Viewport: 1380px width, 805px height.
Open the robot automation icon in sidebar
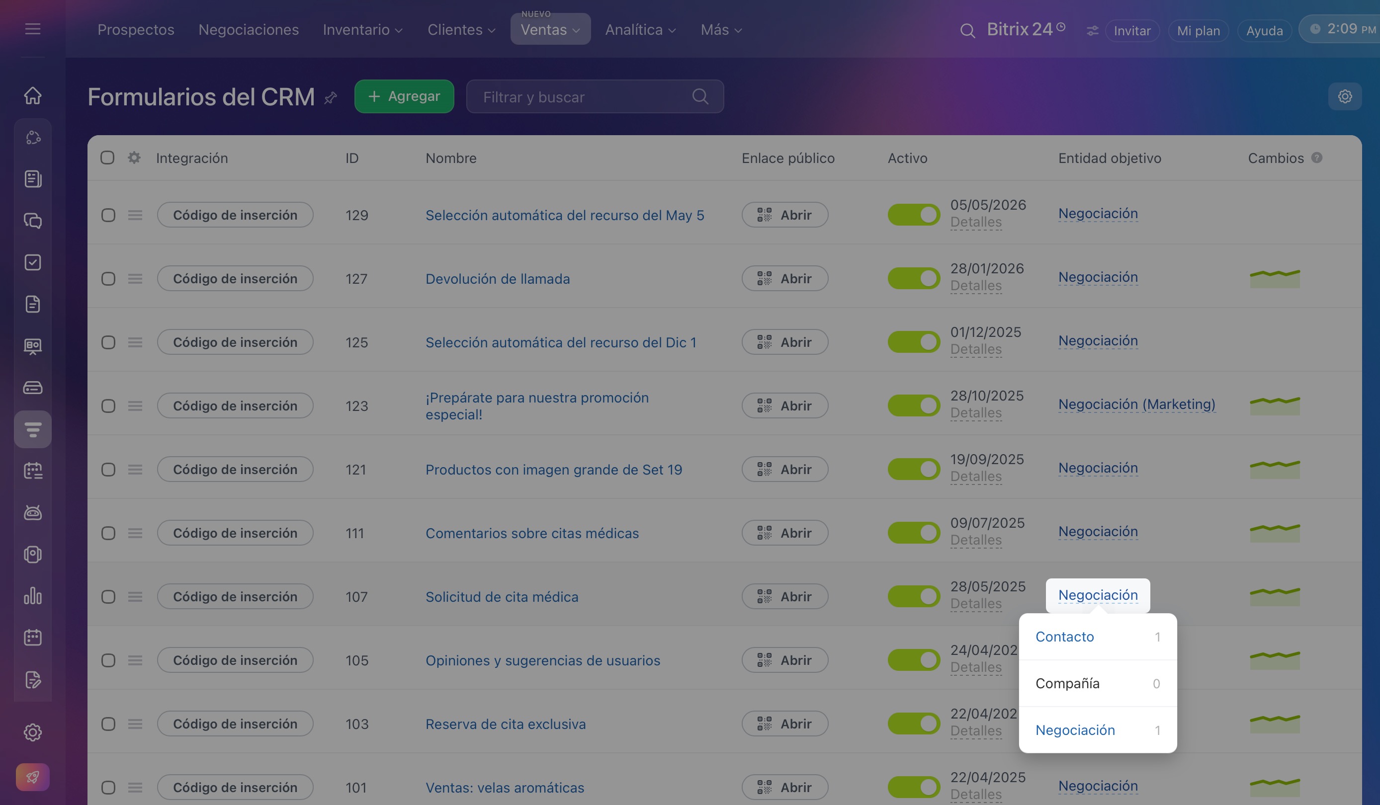click(x=33, y=513)
